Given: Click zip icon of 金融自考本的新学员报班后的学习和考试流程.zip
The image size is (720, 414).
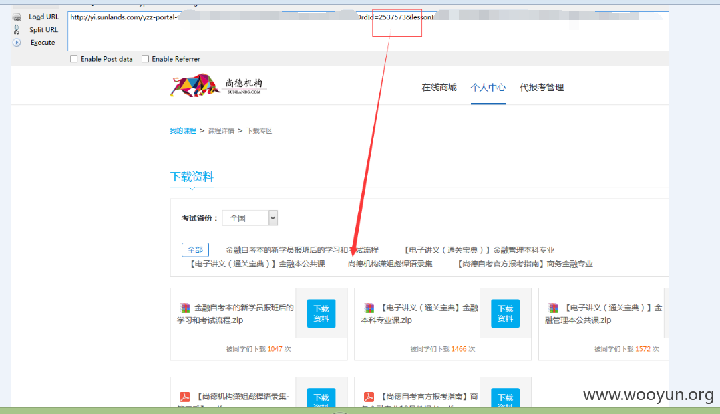Looking at the screenshot, I should pos(184,308).
